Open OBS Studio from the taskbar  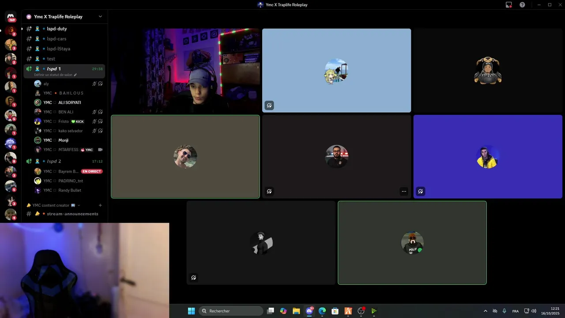tap(361, 311)
